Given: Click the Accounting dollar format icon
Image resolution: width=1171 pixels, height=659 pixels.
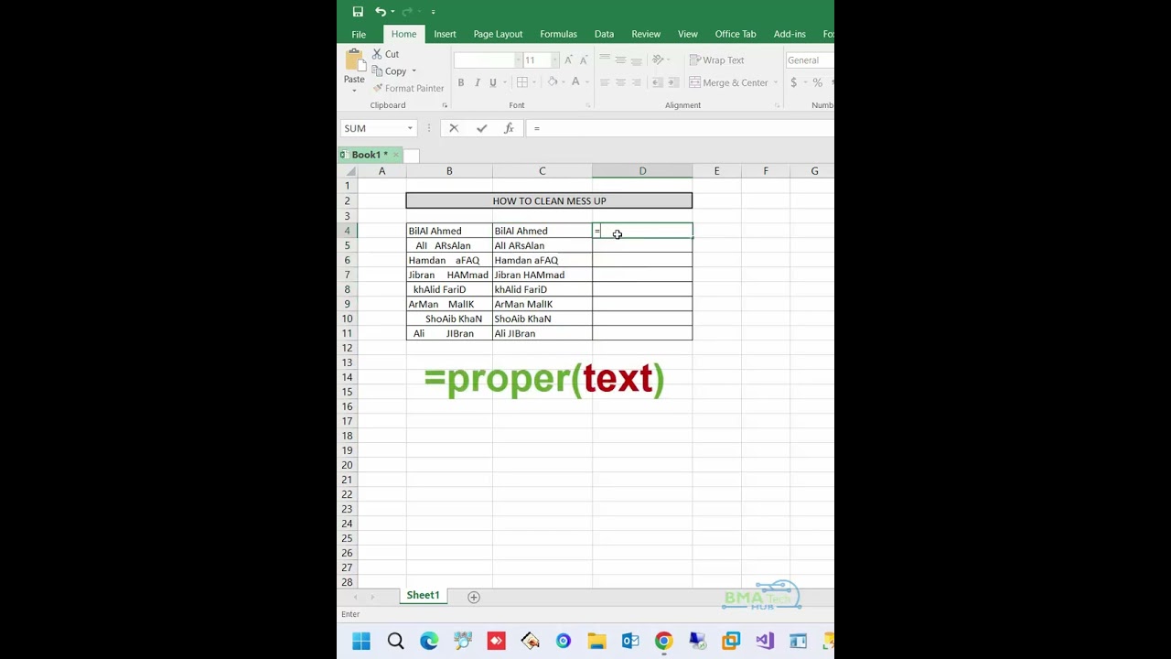Looking at the screenshot, I should point(793,82).
